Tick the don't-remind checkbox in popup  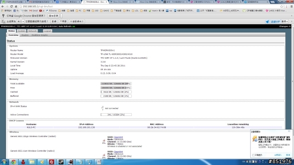[253, 155]
